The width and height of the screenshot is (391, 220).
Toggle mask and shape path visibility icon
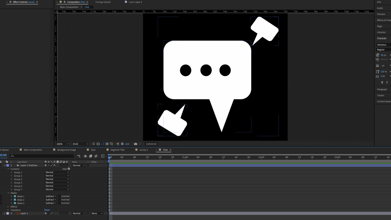tap(102, 144)
